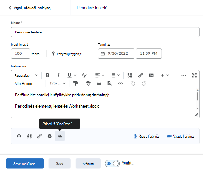Screen dimensions: 203x172
Task: Click the editor resize handle in corner
Action: pyautogui.click(x=196, y=115)
